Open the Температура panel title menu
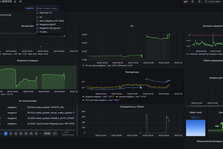The image size is (223, 149). pyautogui.click(x=132, y=72)
